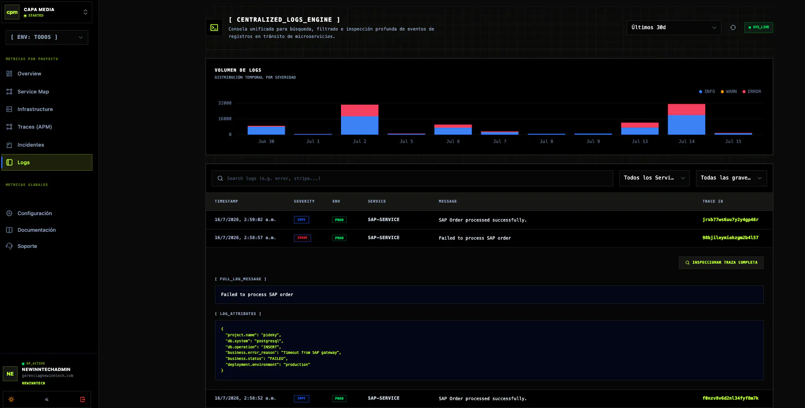Viewport: 805px width, 408px height.
Task: Click the red logout icon
Action: (x=83, y=399)
